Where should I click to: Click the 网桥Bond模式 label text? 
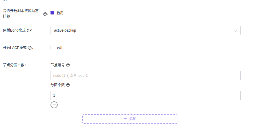[x=14, y=30]
